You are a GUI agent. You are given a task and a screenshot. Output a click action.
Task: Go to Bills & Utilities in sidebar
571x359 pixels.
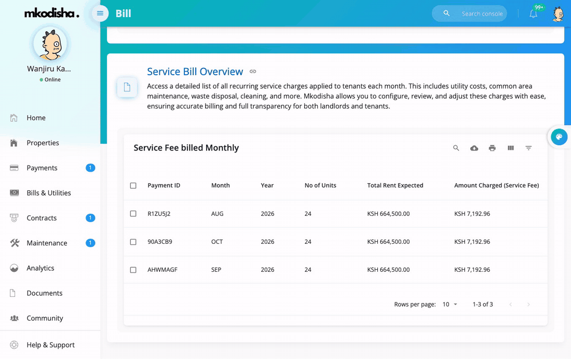coord(49,193)
